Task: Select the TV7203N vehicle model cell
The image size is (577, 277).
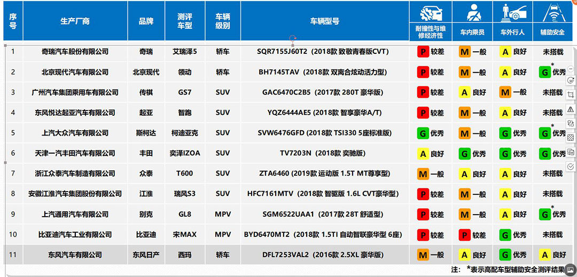Action: click(324, 153)
